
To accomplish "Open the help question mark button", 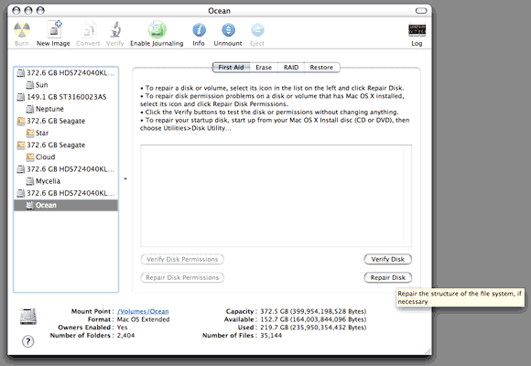I will point(28,341).
